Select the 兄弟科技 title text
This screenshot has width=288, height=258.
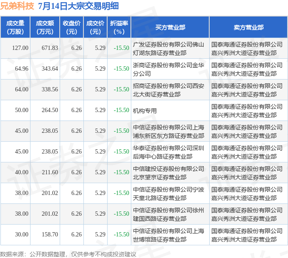17,6
